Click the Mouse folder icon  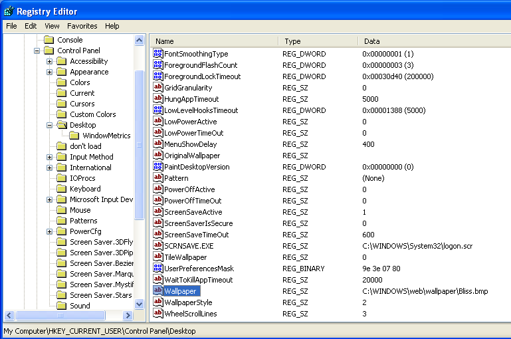pos(62,210)
